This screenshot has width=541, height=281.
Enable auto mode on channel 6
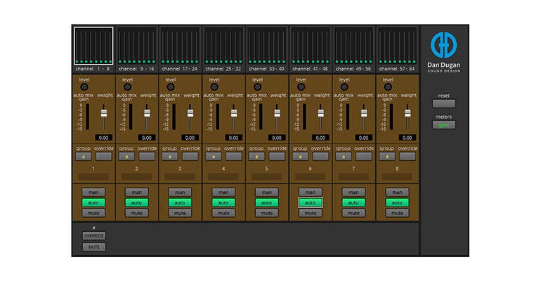pos(310,202)
